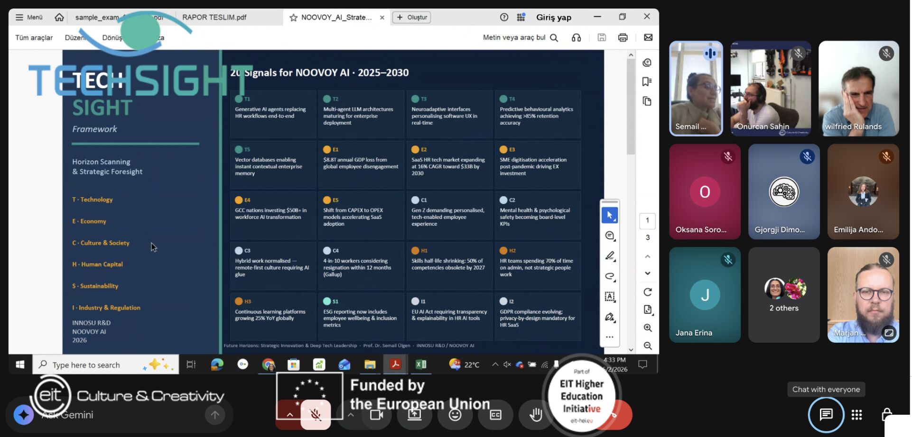Rotate the page with rotate icon

pos(648,292)
